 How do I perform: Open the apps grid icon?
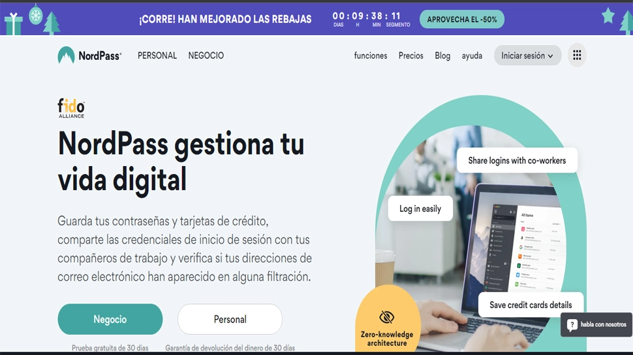tap(577, 55)
